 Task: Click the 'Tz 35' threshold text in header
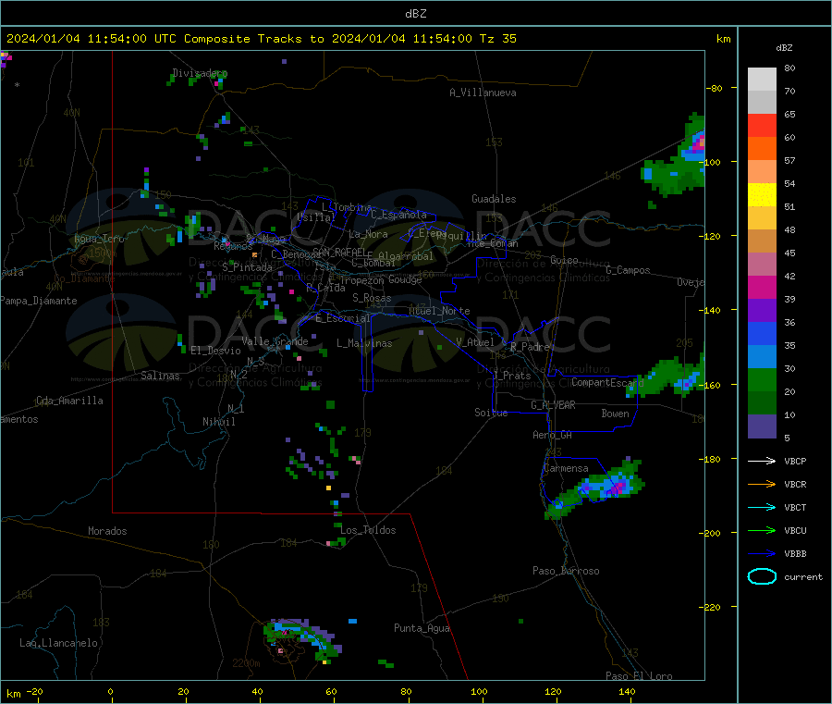(x=497, y=39)
